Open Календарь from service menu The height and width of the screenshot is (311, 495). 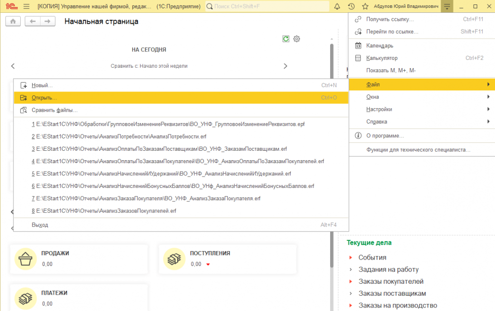click(422, 45)
